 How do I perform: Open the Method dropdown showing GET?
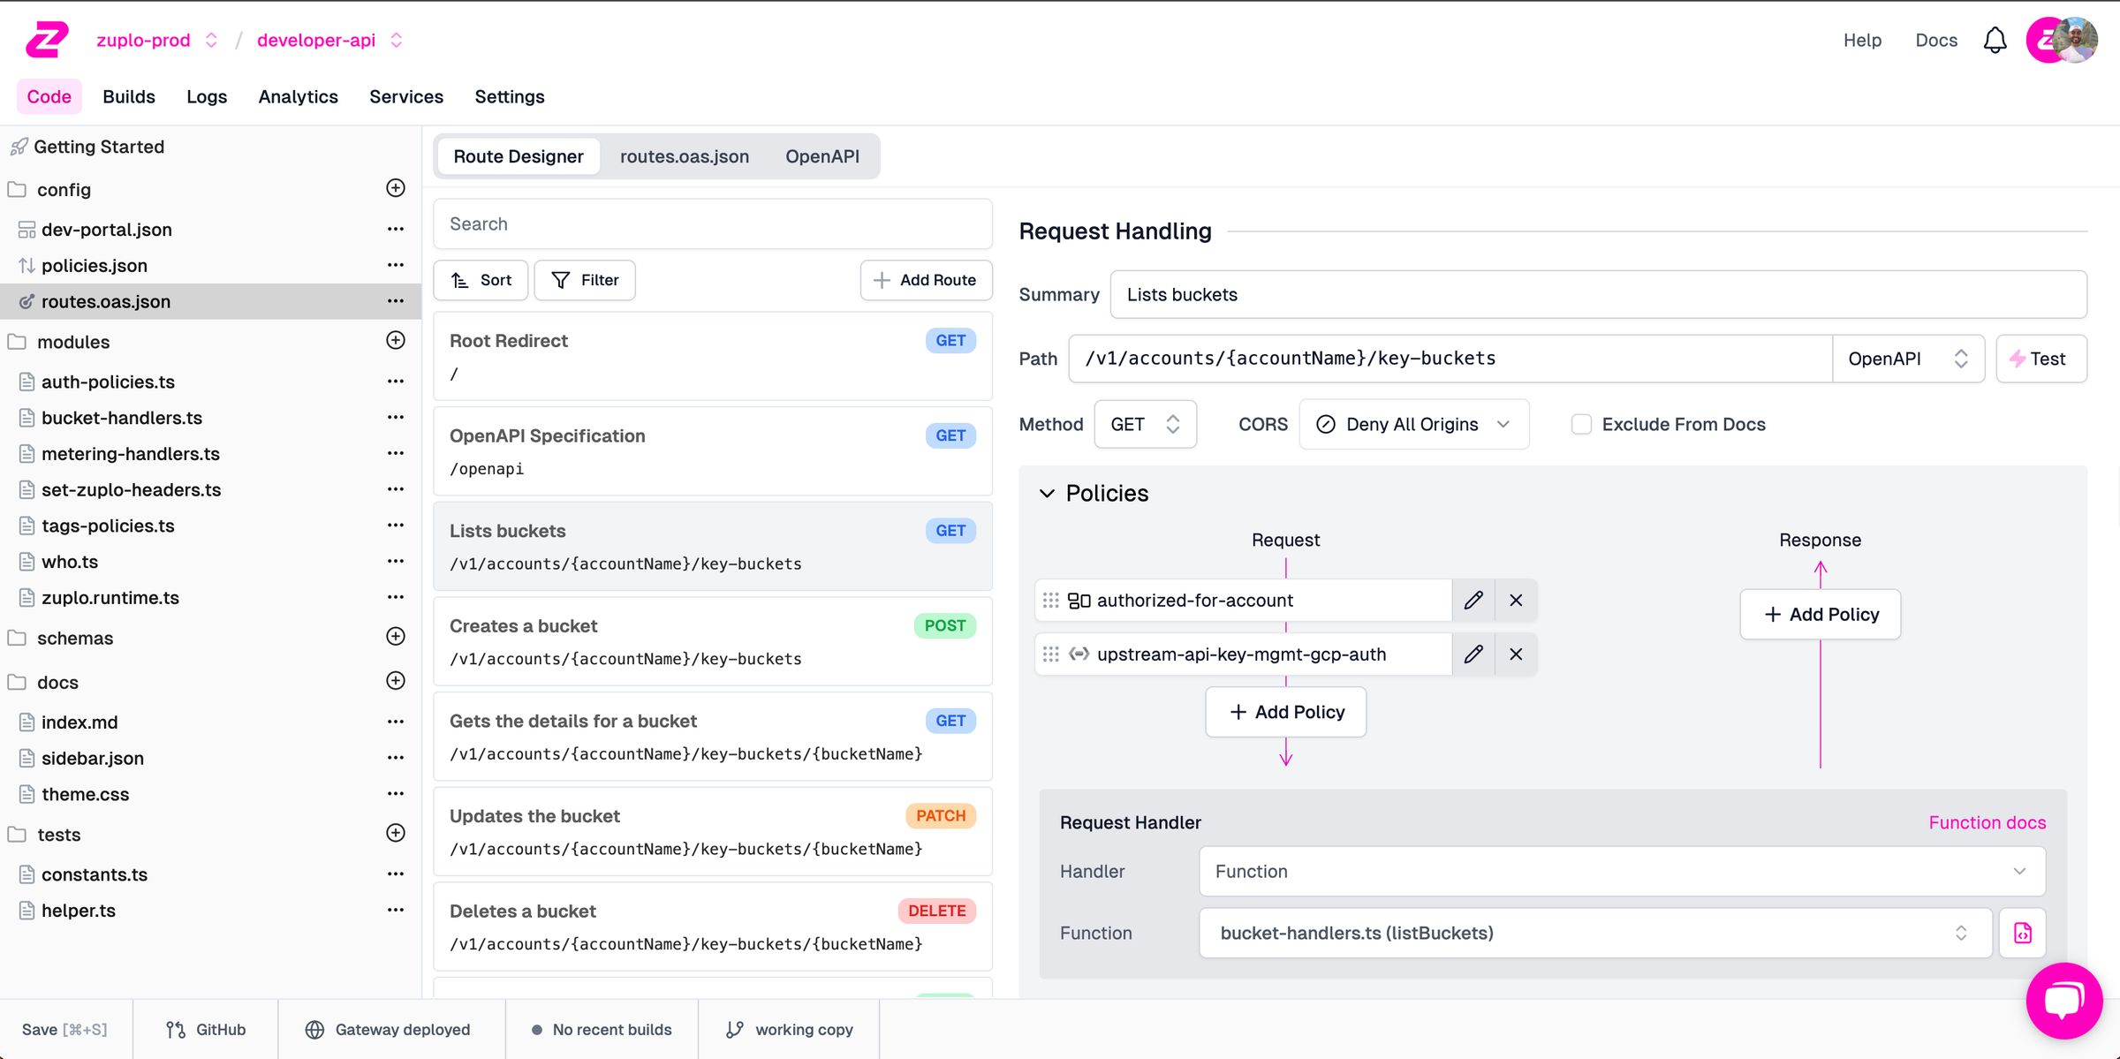point(1145,424)
